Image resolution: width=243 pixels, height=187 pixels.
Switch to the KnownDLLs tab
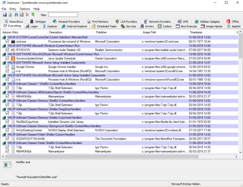click(14, 22)
